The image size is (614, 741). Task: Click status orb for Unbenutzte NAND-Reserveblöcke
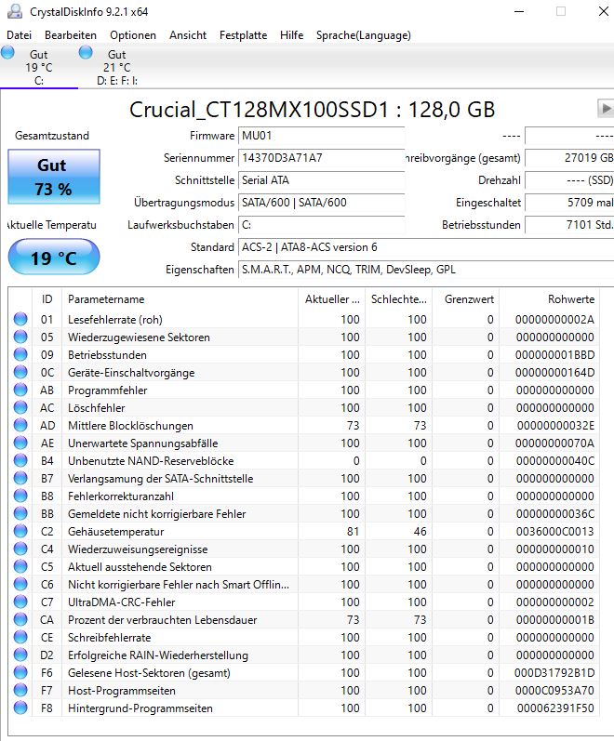tap(20, 460)
